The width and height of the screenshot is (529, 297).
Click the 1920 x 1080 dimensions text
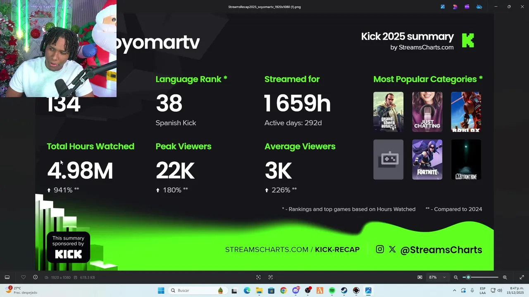pyautogui.click(x=61, y=278)
